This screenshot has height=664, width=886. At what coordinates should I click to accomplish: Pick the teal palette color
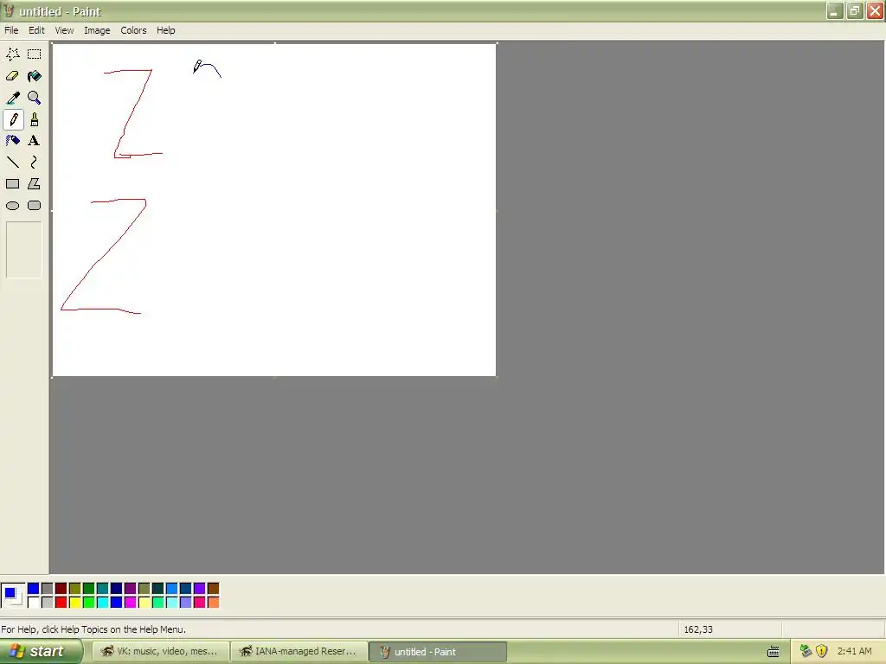click(x=103, y=589)
